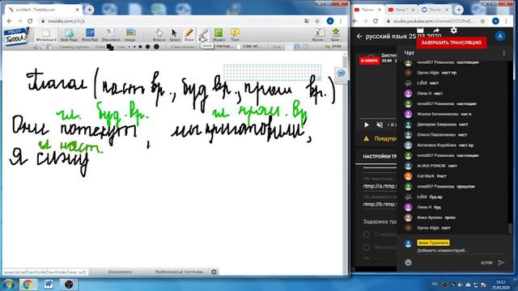Choose the smallest line thickness dot

click(x=129, y=47)
